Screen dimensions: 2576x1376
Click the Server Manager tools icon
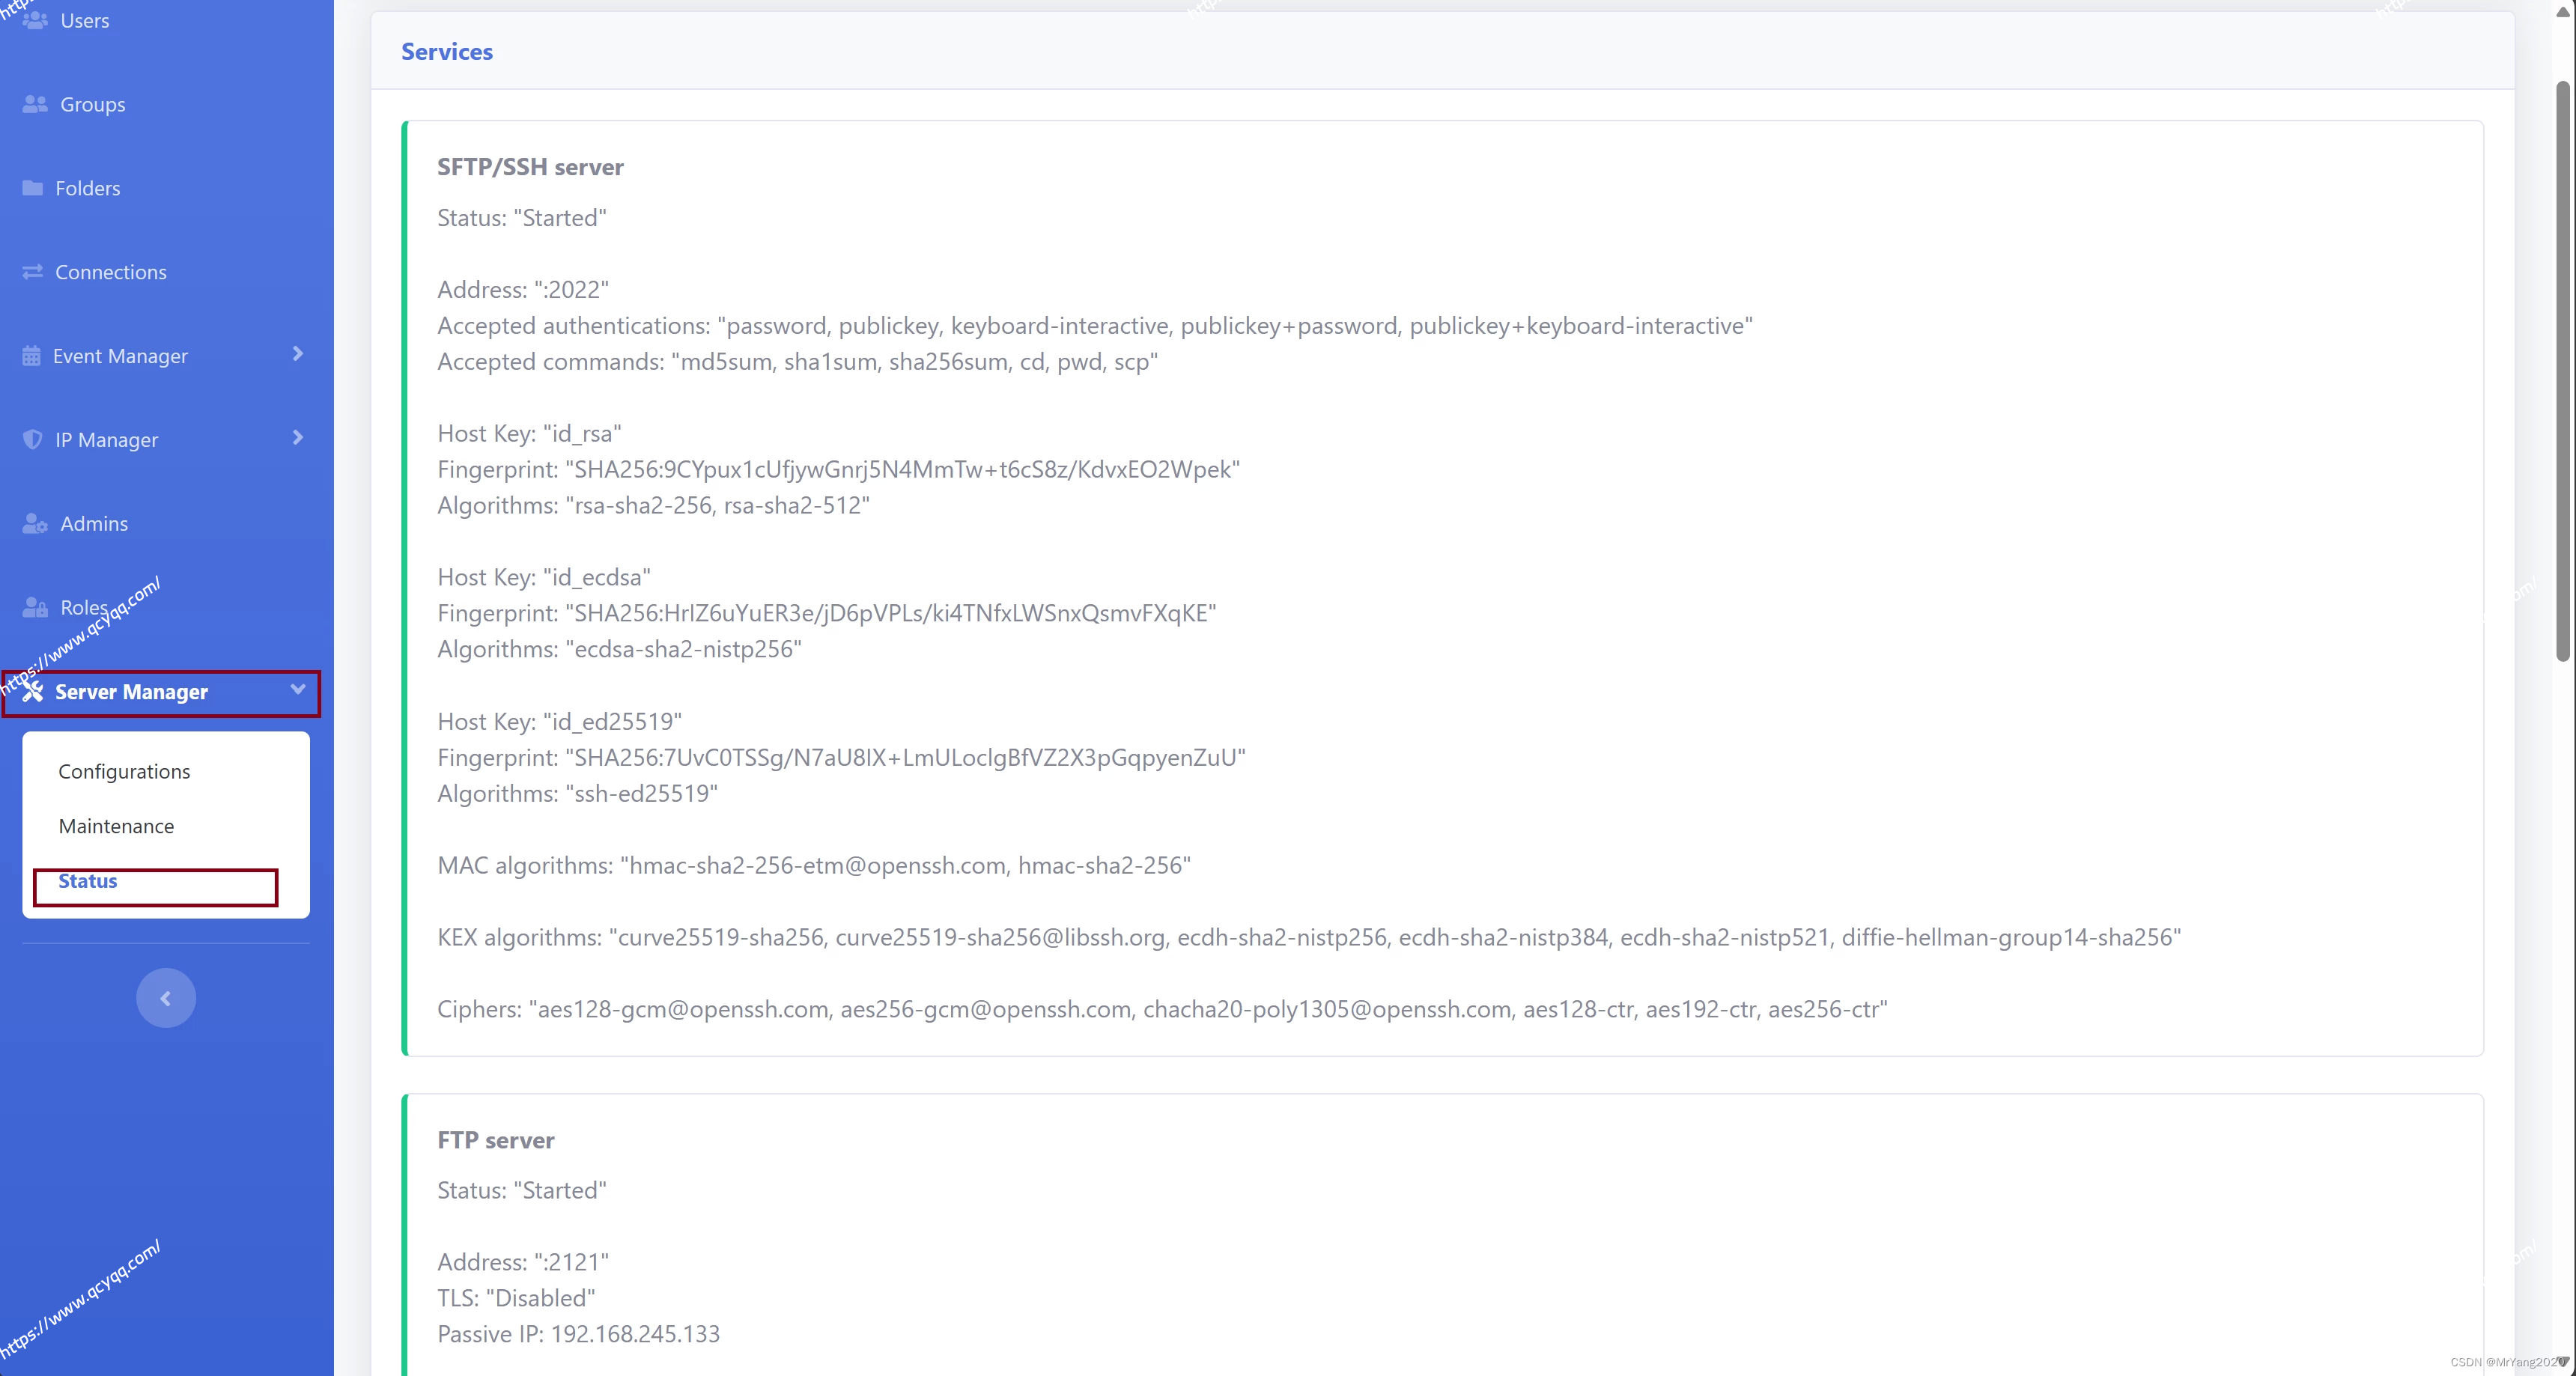click(33, 692)
